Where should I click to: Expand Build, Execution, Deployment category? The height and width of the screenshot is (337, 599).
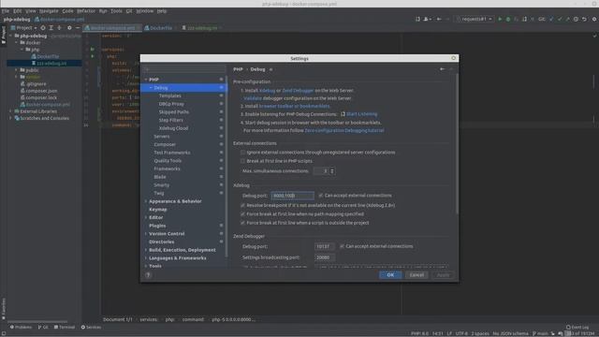click(146, 250)
